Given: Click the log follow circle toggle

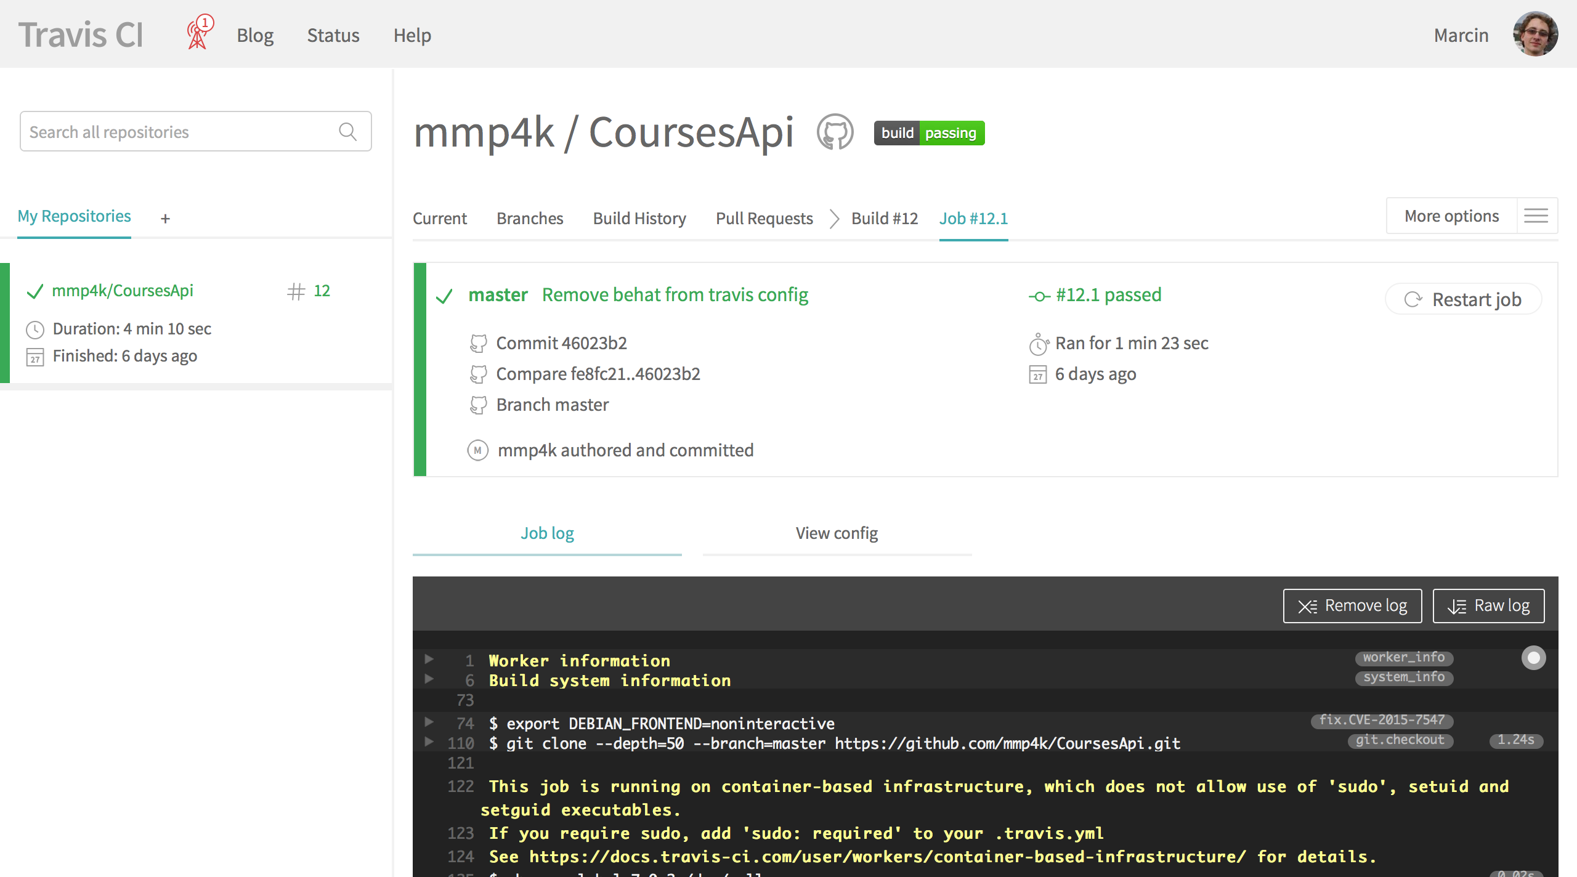Looking at the screenshot, I should coord(1533,658).
